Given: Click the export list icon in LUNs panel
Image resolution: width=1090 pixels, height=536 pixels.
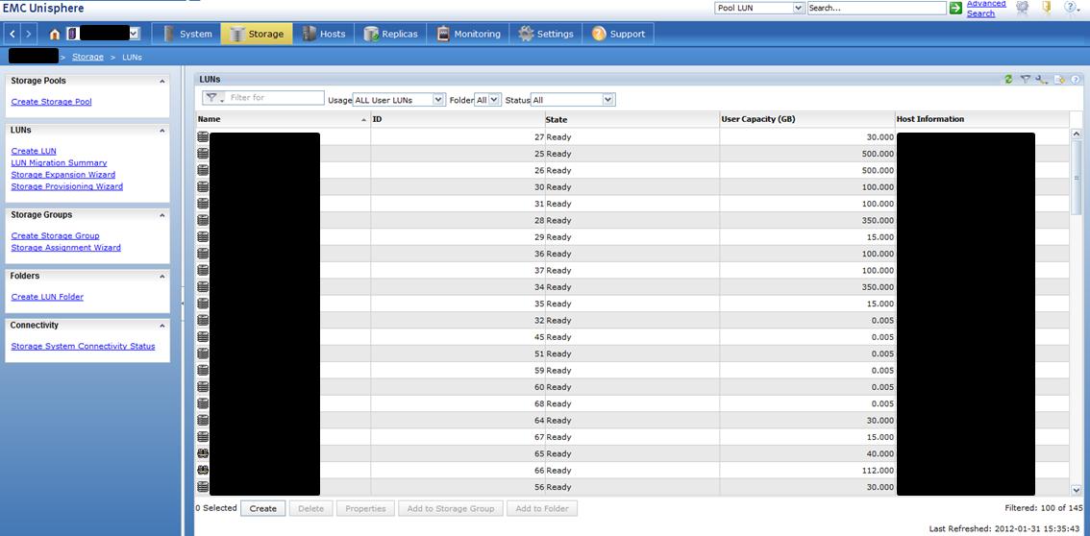Looking at the screenshot, I should pos(1059,80).
